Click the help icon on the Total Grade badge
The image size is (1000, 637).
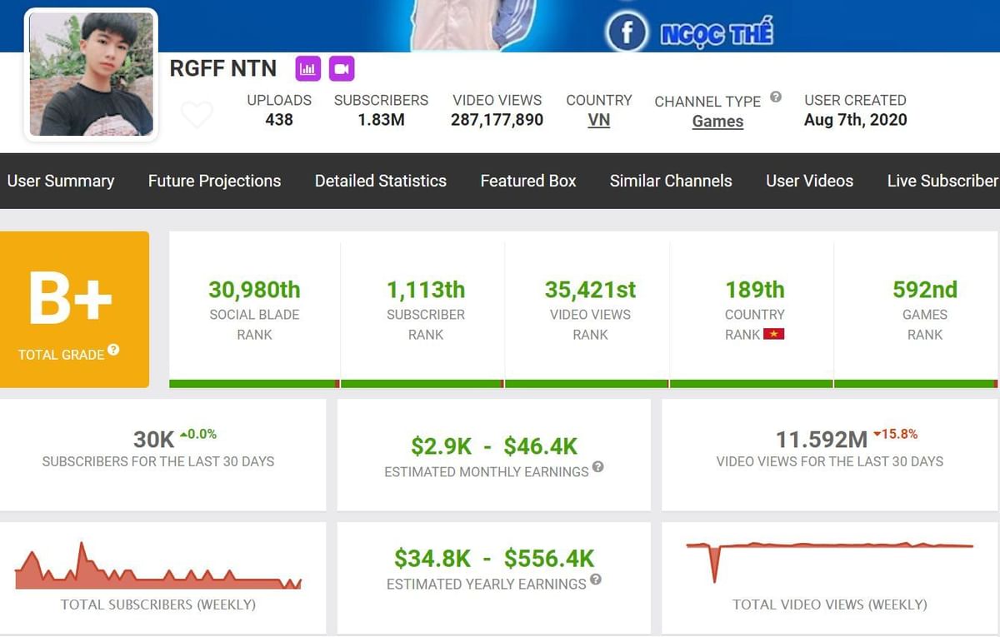pos(114,351)
